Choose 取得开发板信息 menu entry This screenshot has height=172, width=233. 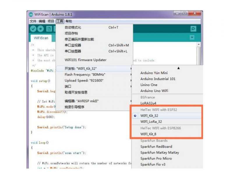[x=94, y=92]
